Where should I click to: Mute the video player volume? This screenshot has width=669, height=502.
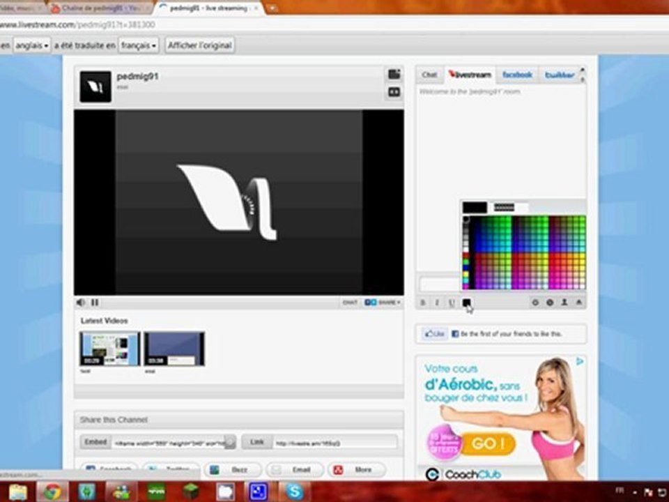(79, 302)
